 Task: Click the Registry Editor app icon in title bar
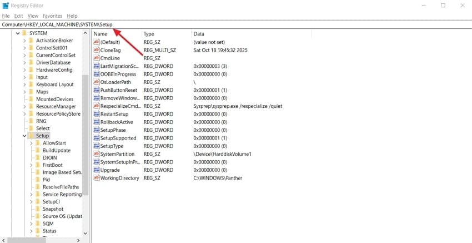coord(6,6)
